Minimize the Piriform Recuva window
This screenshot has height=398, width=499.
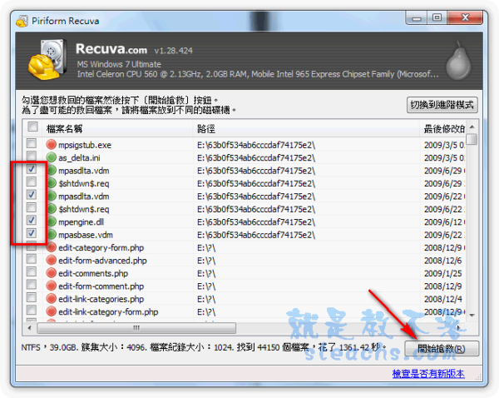pyautogui.click(x=417, y=17)
